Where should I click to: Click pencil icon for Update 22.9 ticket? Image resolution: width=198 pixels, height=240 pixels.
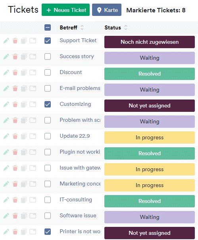coord(6,136)
